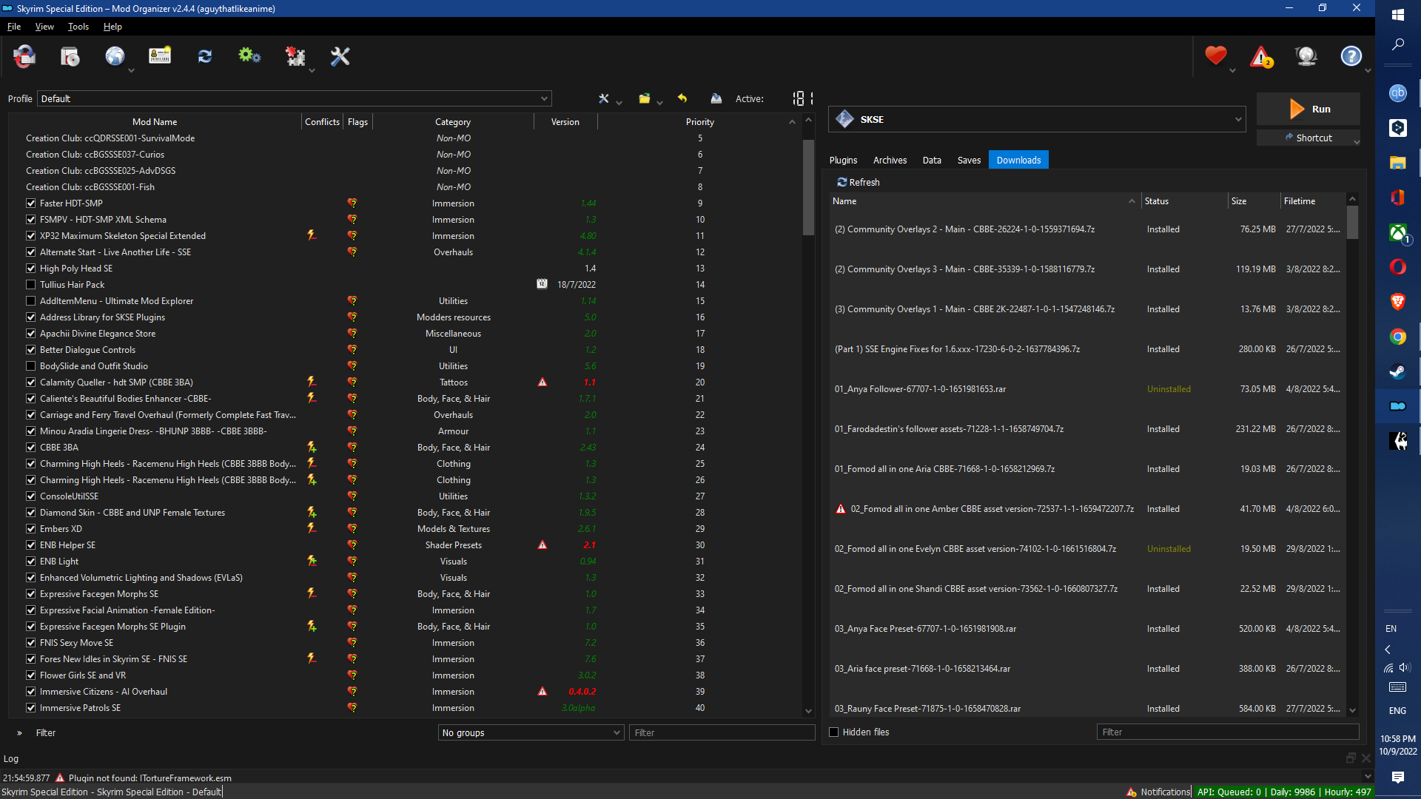
Task: Open the Help question mark icon
Action: 1351,56
